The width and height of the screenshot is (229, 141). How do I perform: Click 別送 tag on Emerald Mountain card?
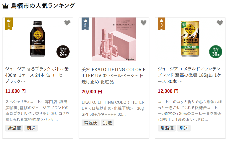[184, 128]
